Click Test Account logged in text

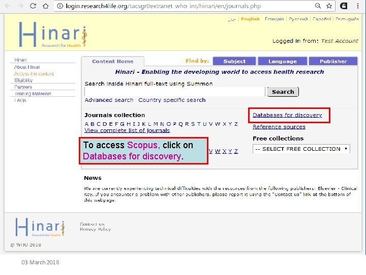[340, 41]
